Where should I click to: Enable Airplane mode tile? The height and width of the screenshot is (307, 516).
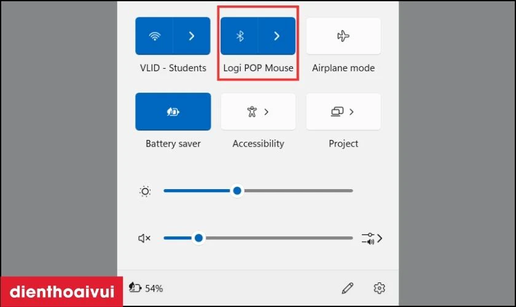coord(343,36)
